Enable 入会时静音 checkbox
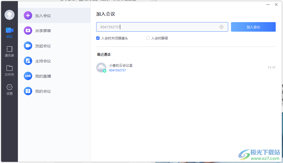Viewport: 283px width, 163px height. click(148, 38)
